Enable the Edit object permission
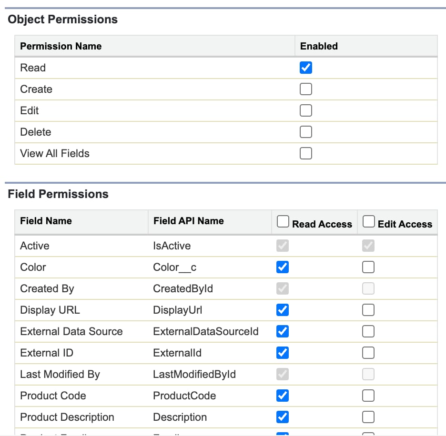This screenshot has width=446, height=436. (x=306, y=110)
